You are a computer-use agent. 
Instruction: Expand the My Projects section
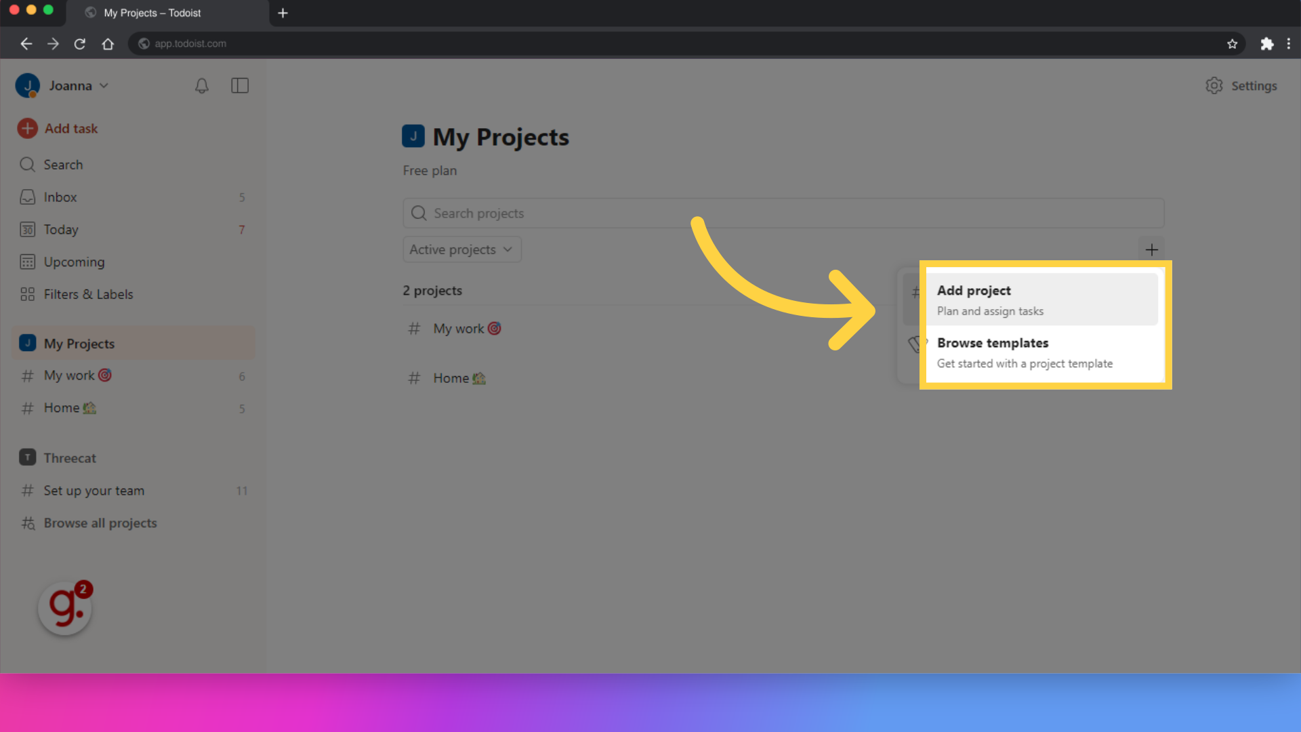coord(79,343)
